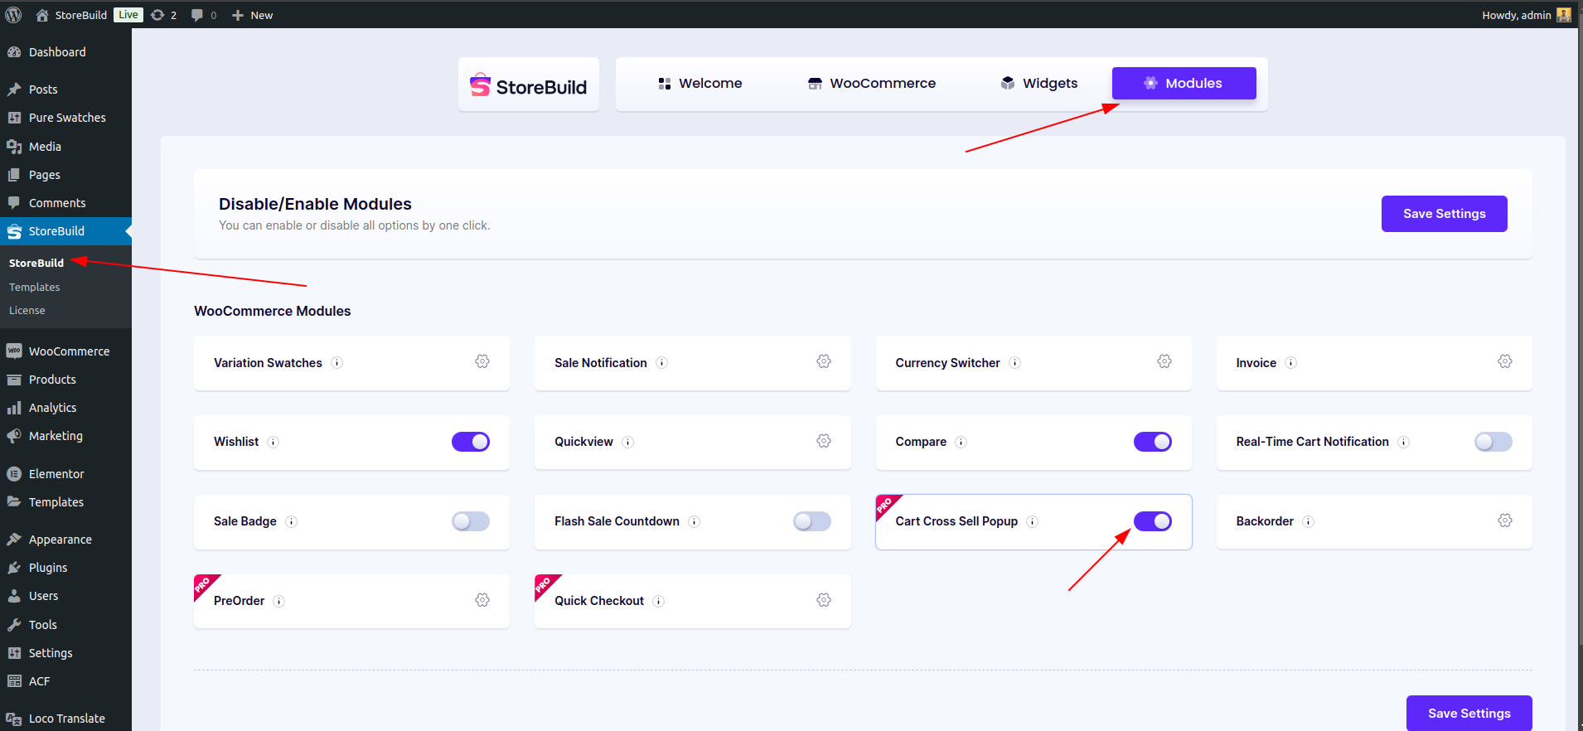
Task: Click the bottom Save Settings button
Action: point(1469,713)
